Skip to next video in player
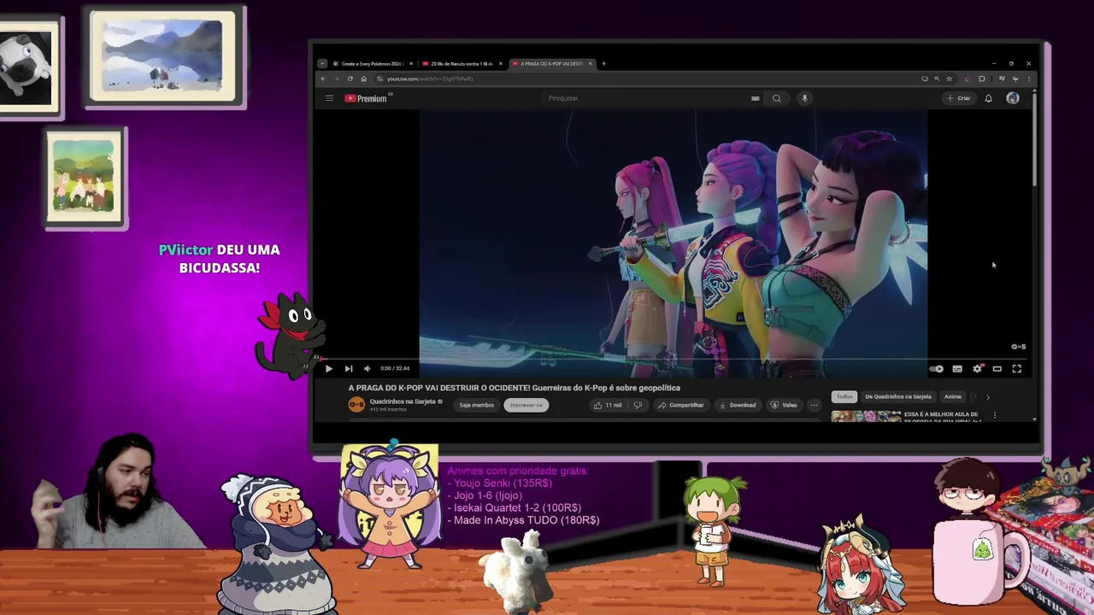 point(348,368)
